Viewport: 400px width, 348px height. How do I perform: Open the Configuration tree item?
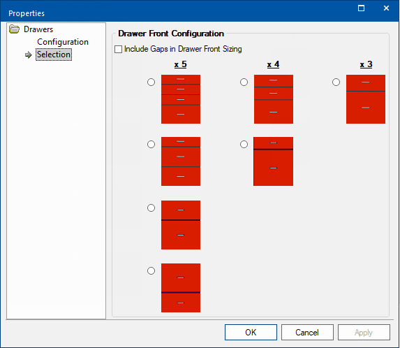click(63, 42)
